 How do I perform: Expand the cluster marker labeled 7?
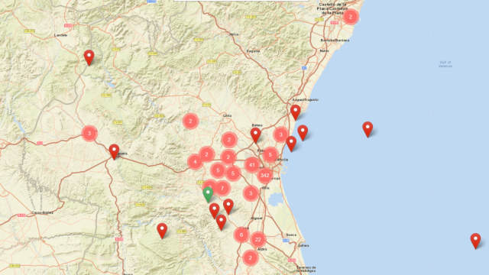[x=222, y=188]
